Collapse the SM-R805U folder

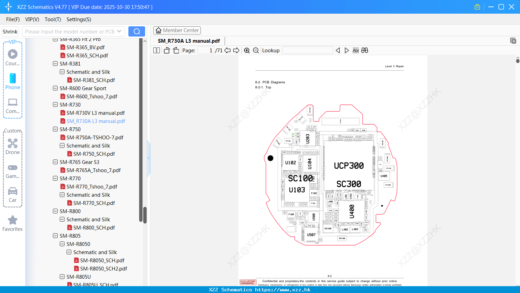click(62, 277)
